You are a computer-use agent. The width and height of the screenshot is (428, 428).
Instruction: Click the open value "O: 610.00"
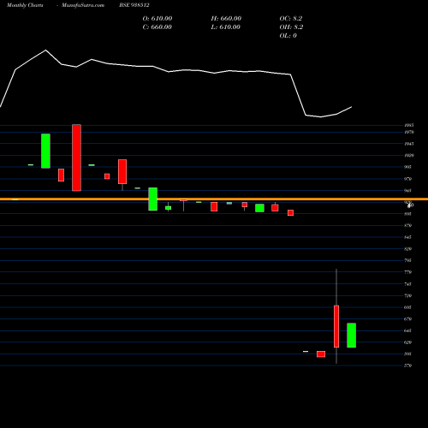point(158,19)
